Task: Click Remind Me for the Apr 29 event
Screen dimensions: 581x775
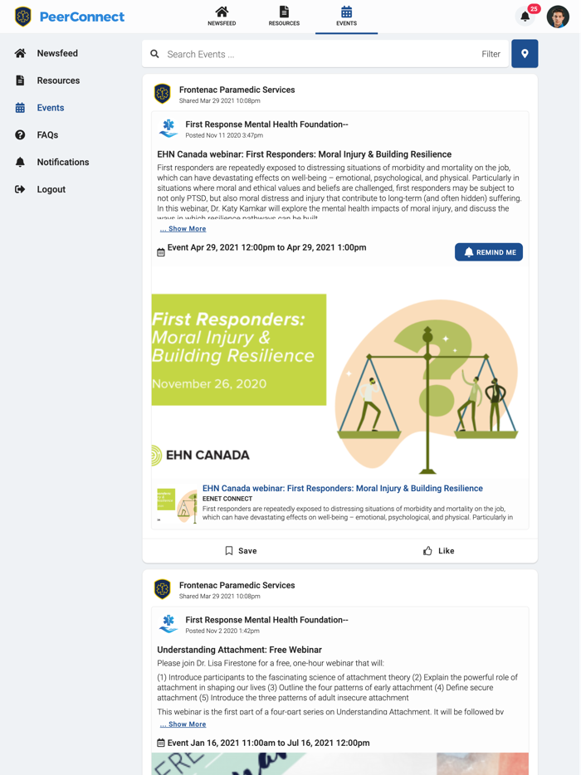Action: [489, 252]
